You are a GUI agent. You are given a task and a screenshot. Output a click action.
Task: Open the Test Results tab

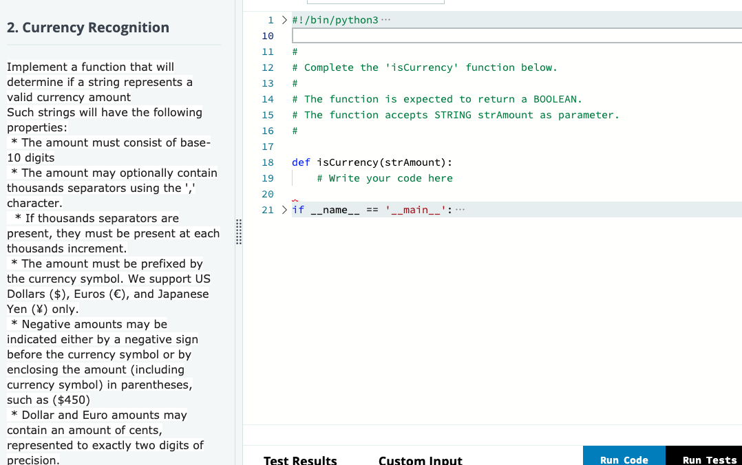click(300, 459)
